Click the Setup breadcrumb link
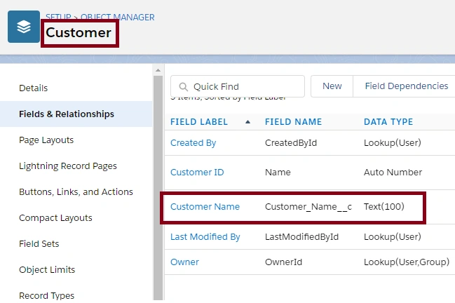Image resolution: width=455 pixels, height=303 pixels. point(58,17)
